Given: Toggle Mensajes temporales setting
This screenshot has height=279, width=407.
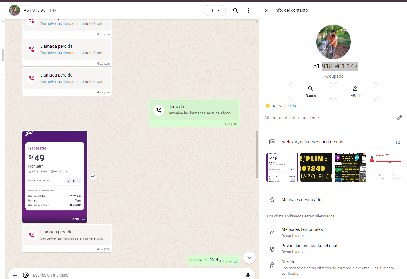Looking at the screenshot, I should [302, 232].
